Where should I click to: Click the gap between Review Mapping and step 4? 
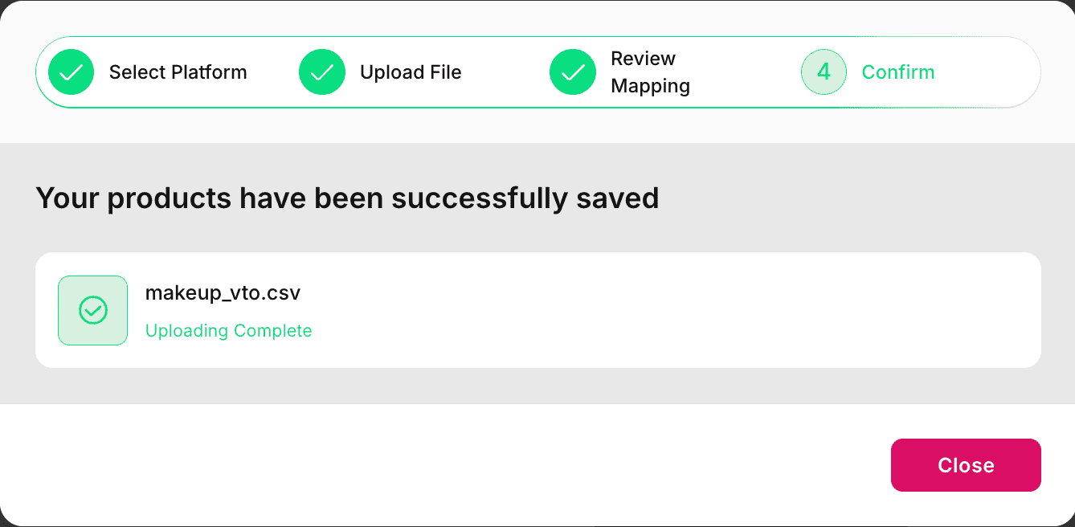point(747,72)
